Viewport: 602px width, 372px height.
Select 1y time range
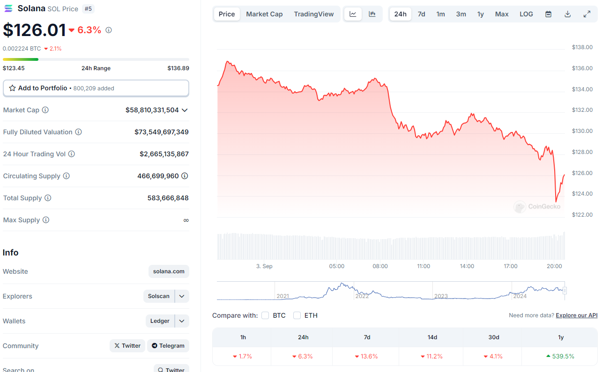click(x=481, y=14)
